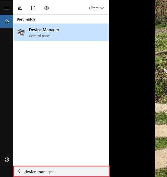Filter results by Documents icon

pos(33,8)
